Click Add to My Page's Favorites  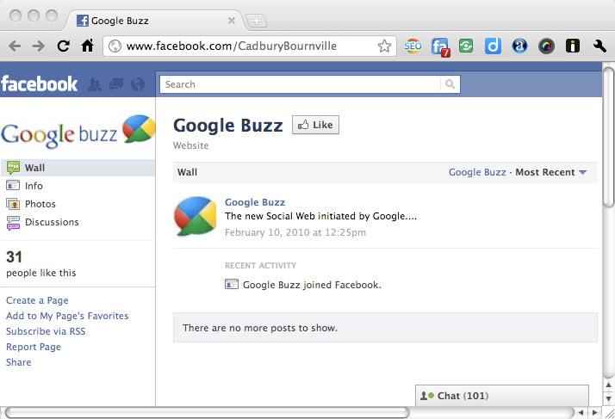[x=67, y=316]
